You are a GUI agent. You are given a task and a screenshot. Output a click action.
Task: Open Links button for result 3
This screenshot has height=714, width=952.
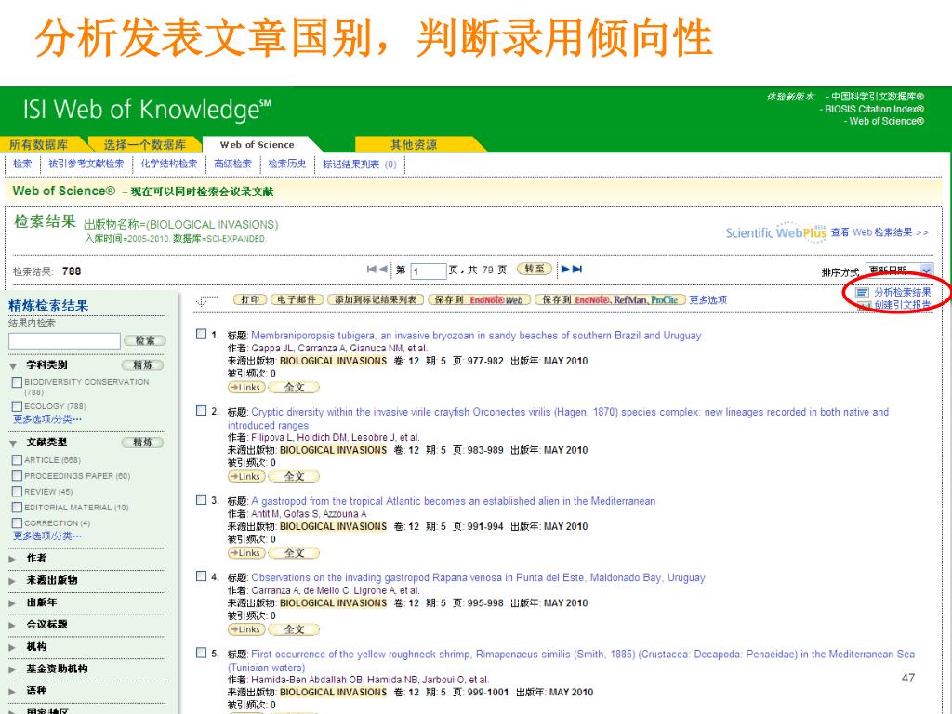(x=245, y=553)
